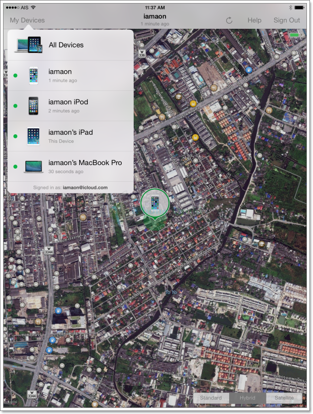313x414 pixels.
Task: Open the Help page
Action: point(254,20)
